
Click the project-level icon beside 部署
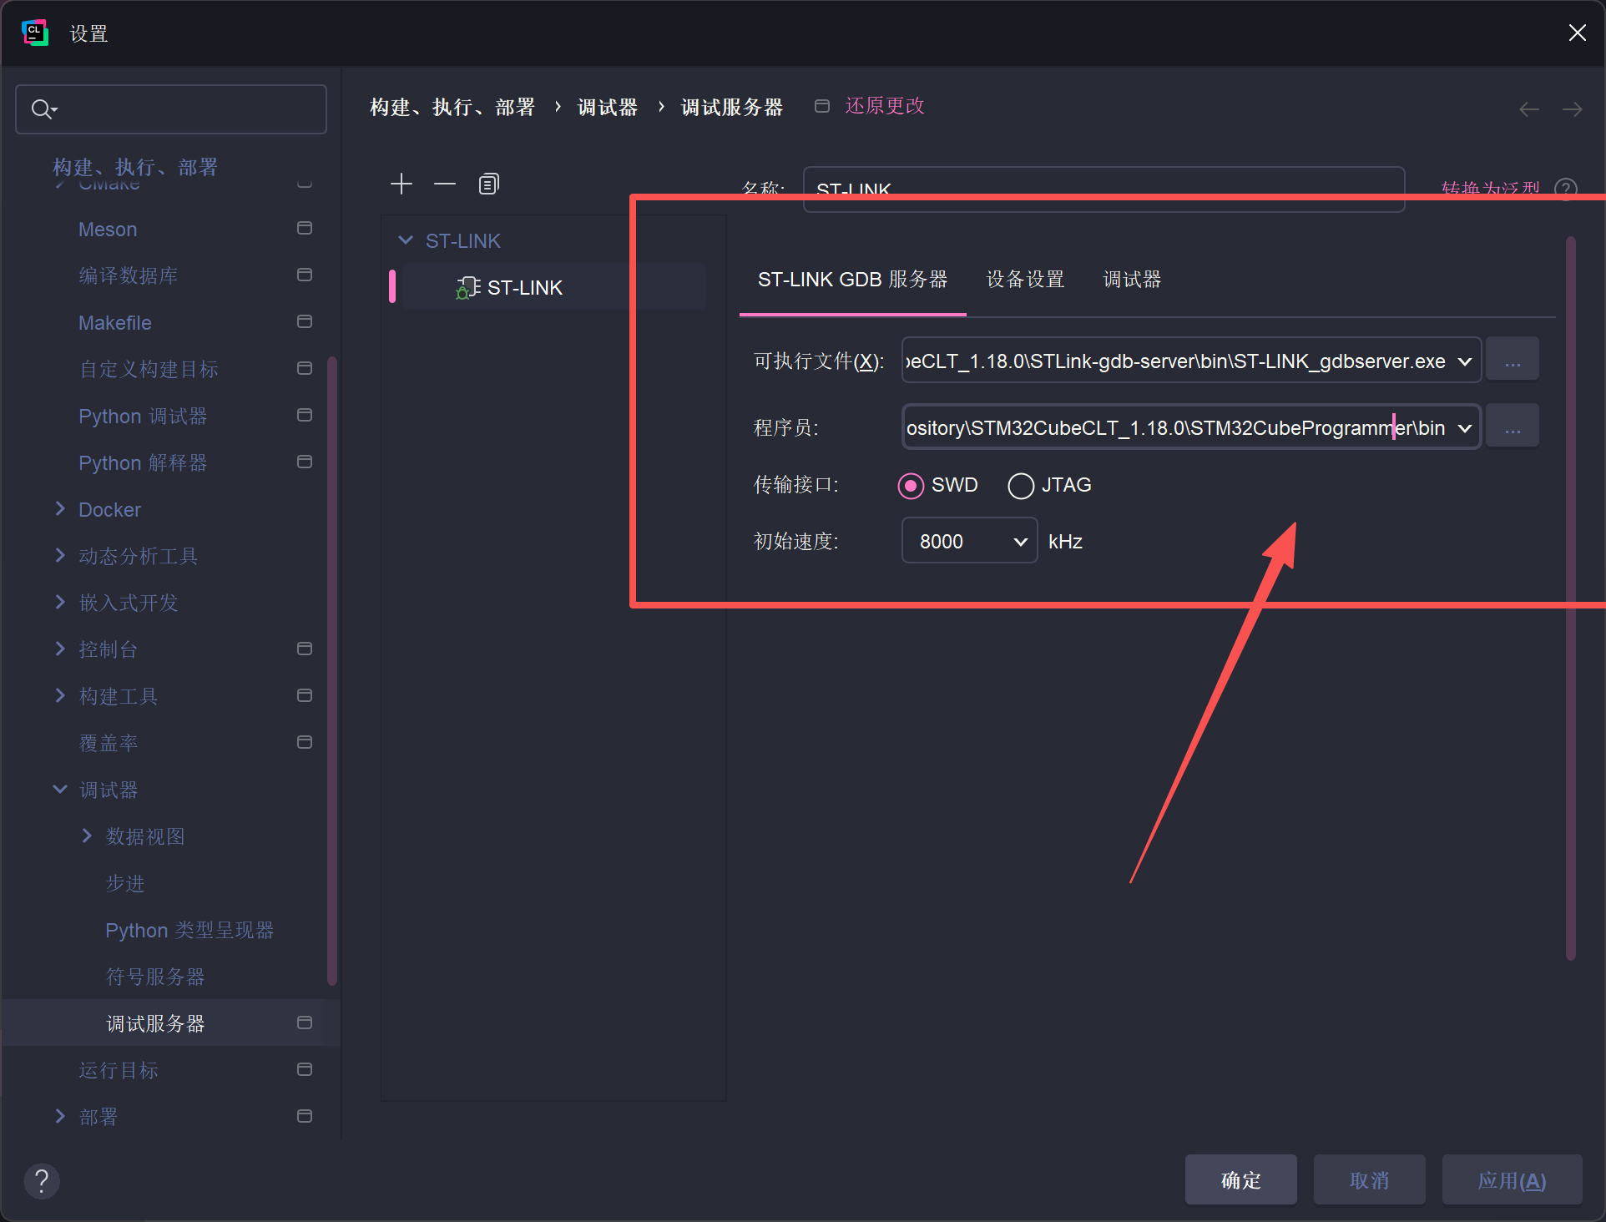tap(305, 1117)
